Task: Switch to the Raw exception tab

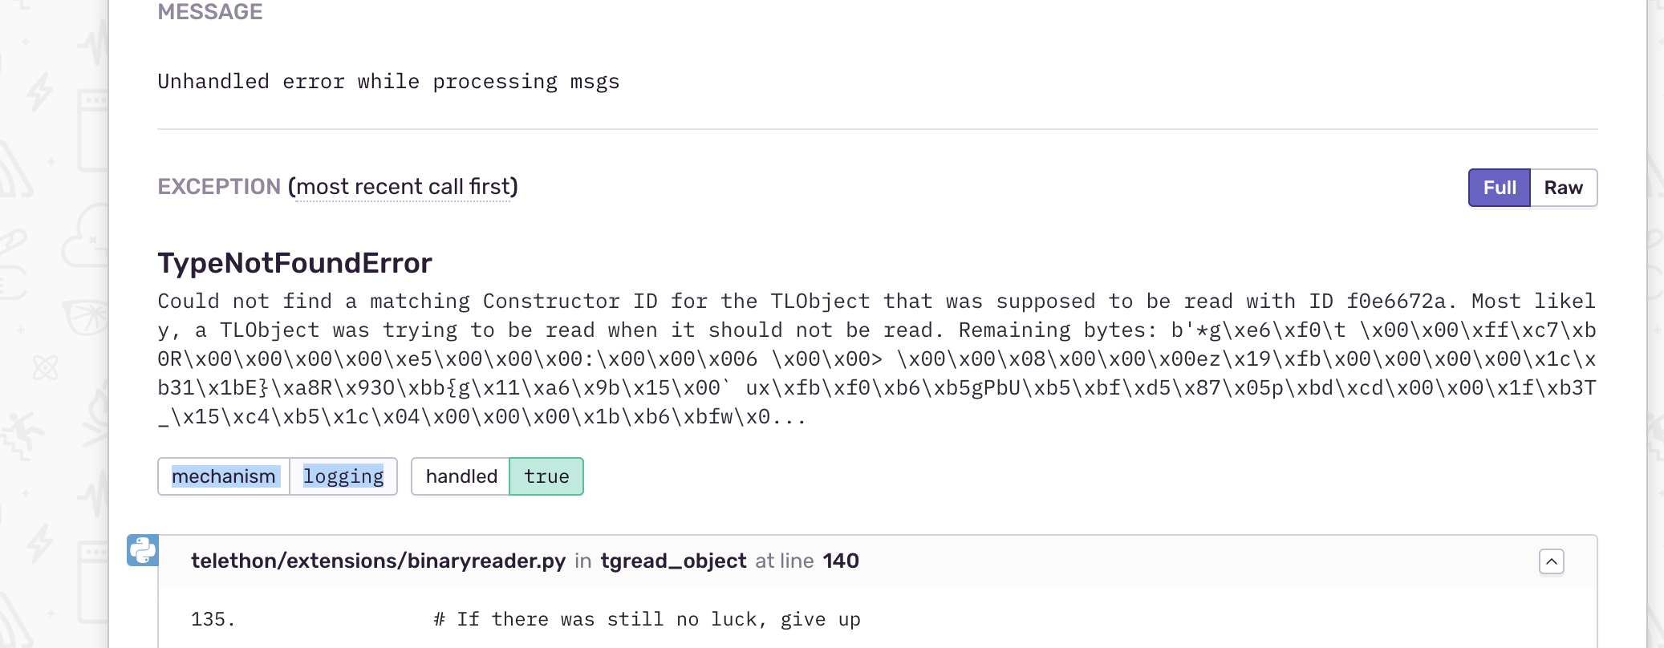Action: pyautogui.click(x=1563, y=188)
